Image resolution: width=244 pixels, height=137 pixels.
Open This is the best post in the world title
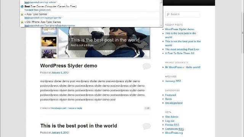pos(79,126)
